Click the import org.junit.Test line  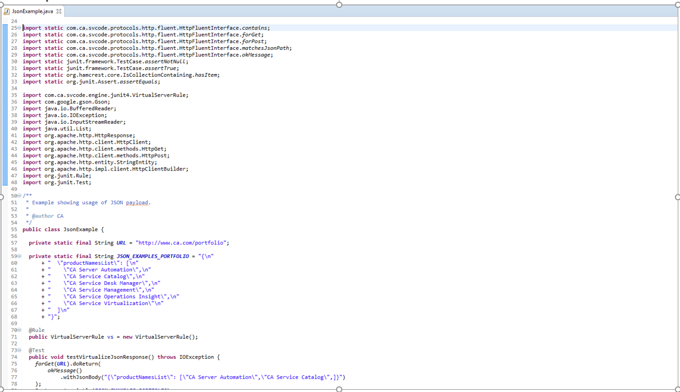(57, 182)
